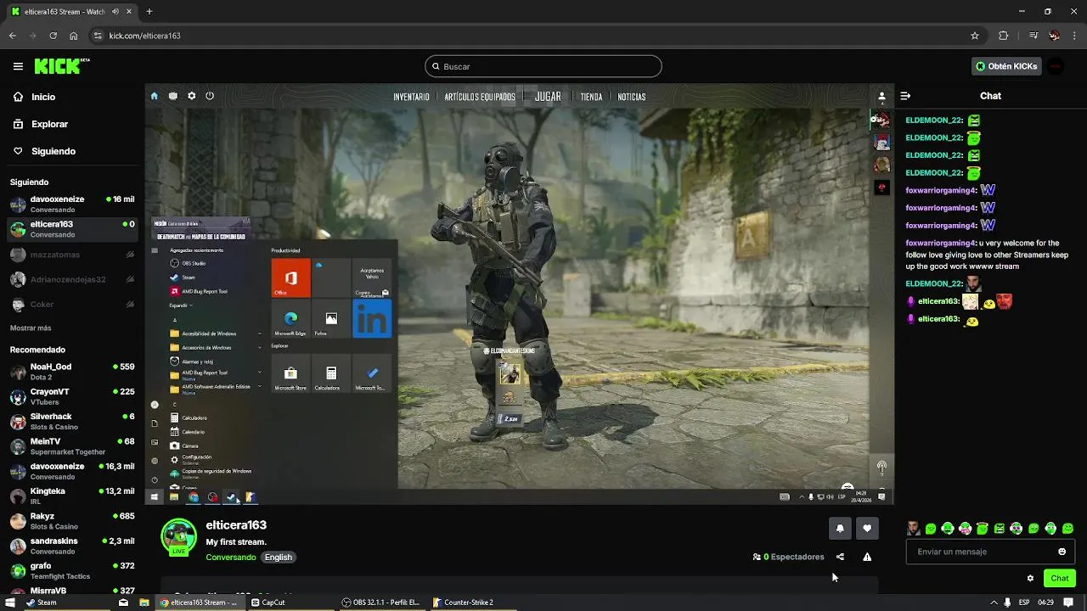Toggle notifications bell for elticera163
Screen dimensions: 1087x611
[840, 528]
